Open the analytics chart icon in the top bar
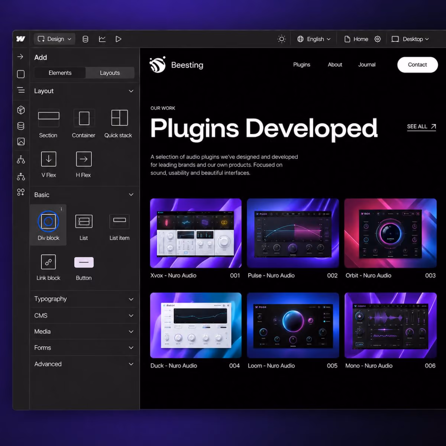The image size is (446, 446). pyautogui.click(x=102, y=39)
